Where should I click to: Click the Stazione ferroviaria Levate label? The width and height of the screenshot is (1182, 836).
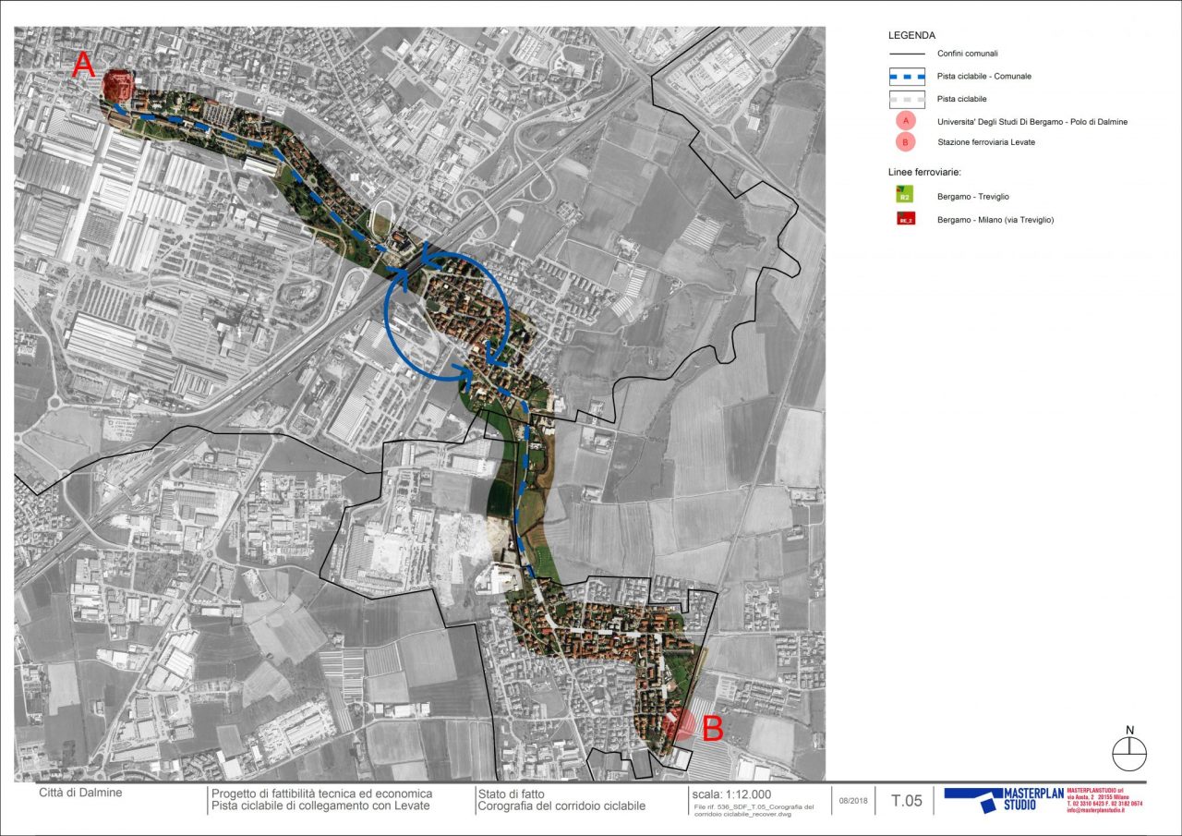986,142
